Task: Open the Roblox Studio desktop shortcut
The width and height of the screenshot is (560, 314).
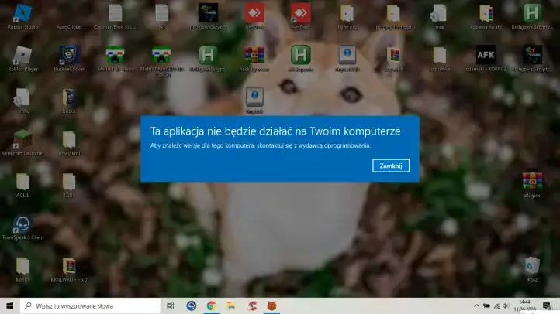Action: [x=22, y=17]
